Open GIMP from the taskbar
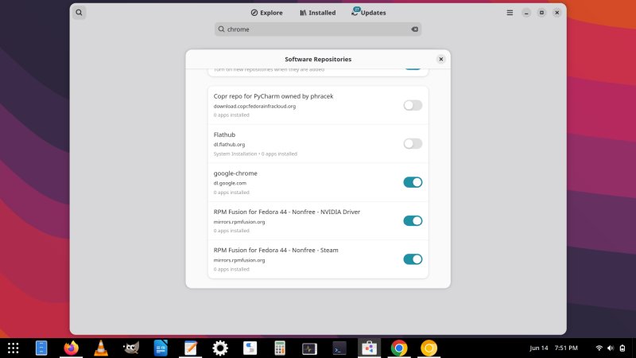 click(131, 348)
